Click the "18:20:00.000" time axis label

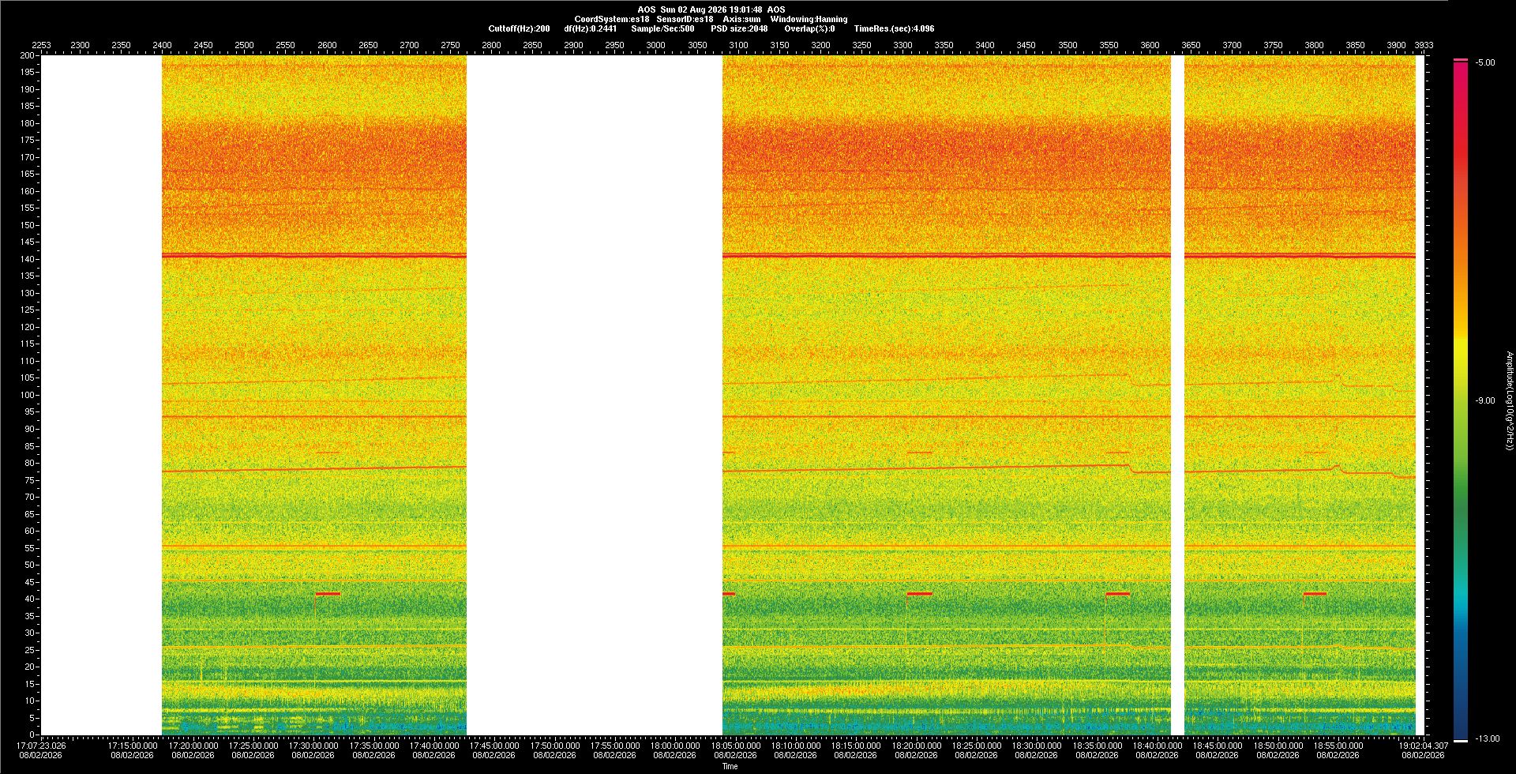916,745
